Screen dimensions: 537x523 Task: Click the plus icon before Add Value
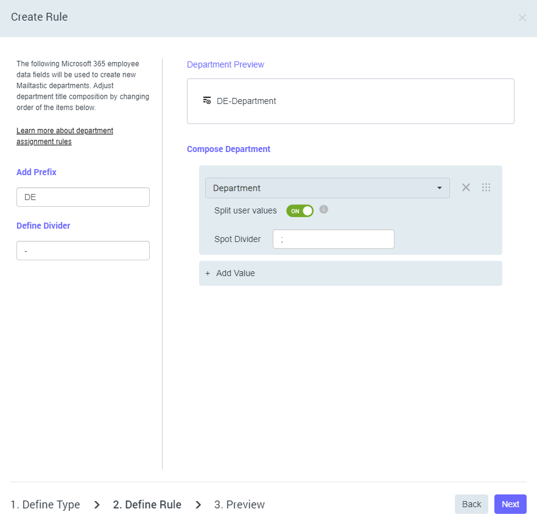point(208,273)
